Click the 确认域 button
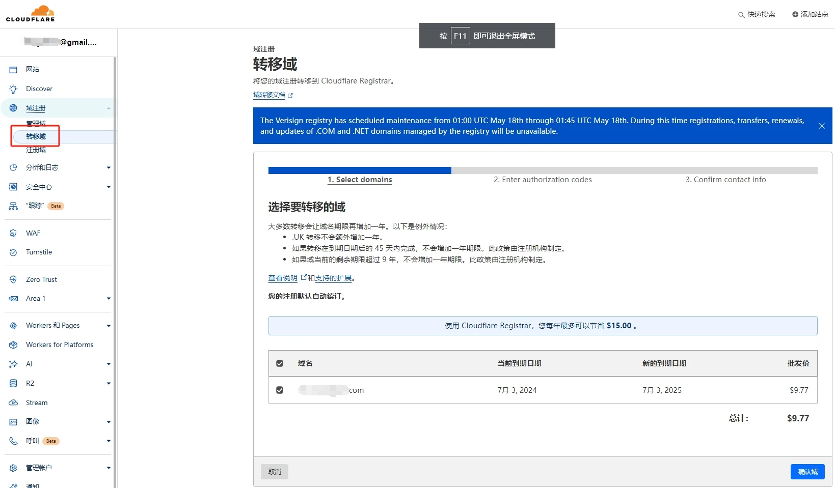Image resolution: width=835 pixels, height=488 pixels. (807, 472)
